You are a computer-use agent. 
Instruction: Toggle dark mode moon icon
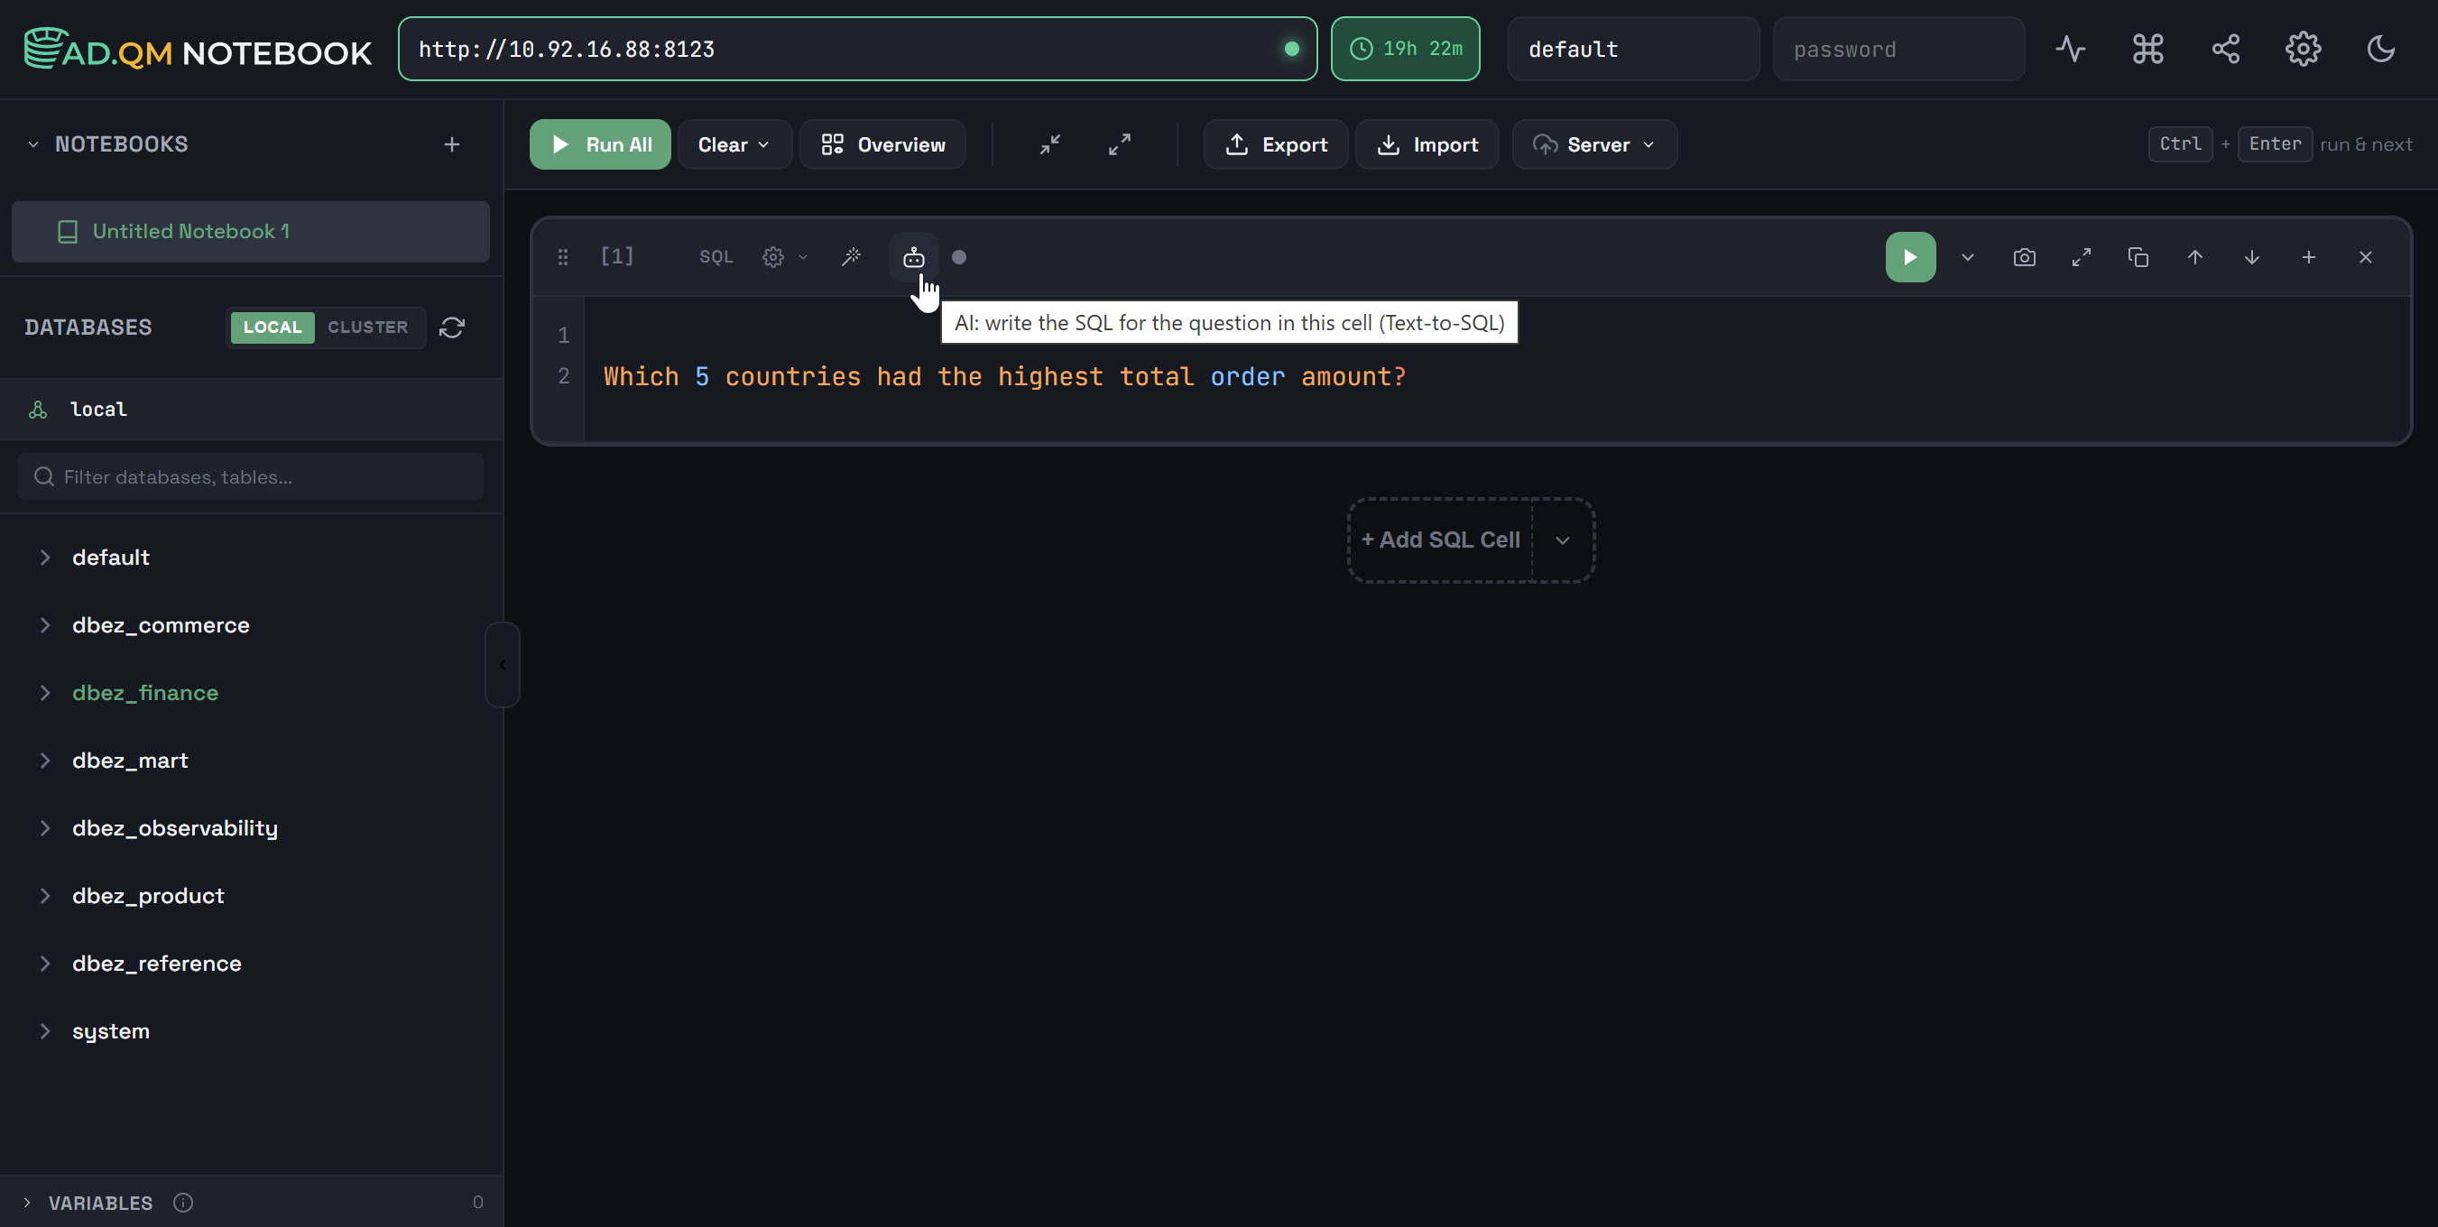(x=2380, y=50)
